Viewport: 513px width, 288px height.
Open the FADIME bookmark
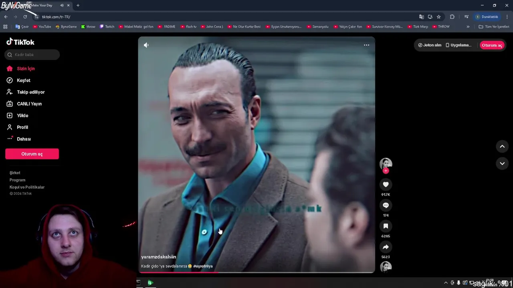pyautogui.click(x=167, y=27)
